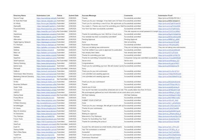Viewport: 208px width, 140px height.
Task: Select the Success Message column header
Action: coord(89,16)
